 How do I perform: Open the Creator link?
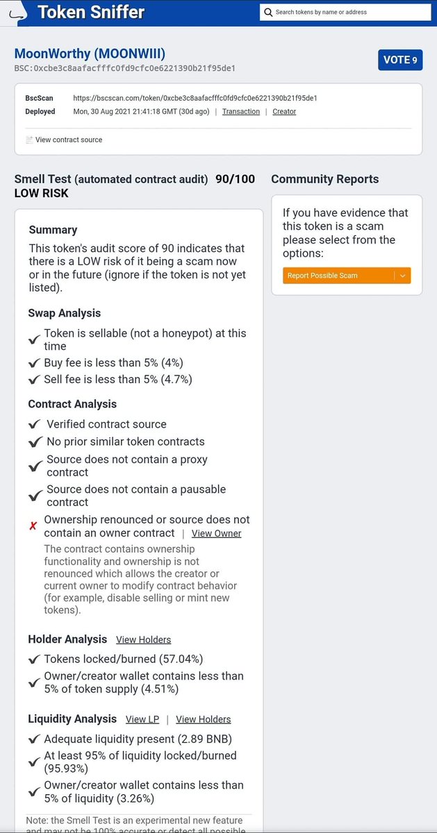[x=284, y=112]
